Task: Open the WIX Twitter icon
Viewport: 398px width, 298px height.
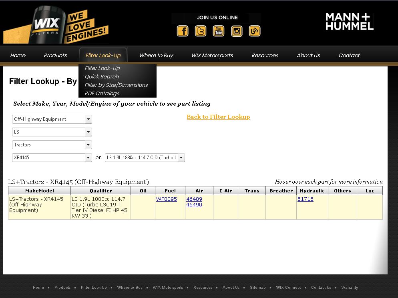Action: 201,31
